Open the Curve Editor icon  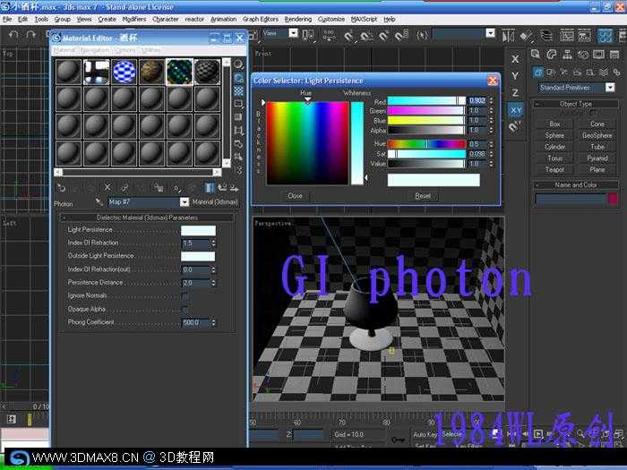point(567,36)
